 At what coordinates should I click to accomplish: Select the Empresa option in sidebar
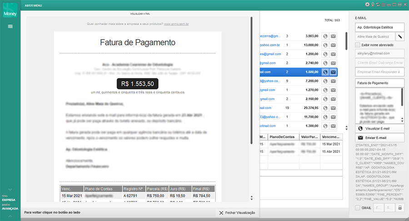click(x=9, y=200)
